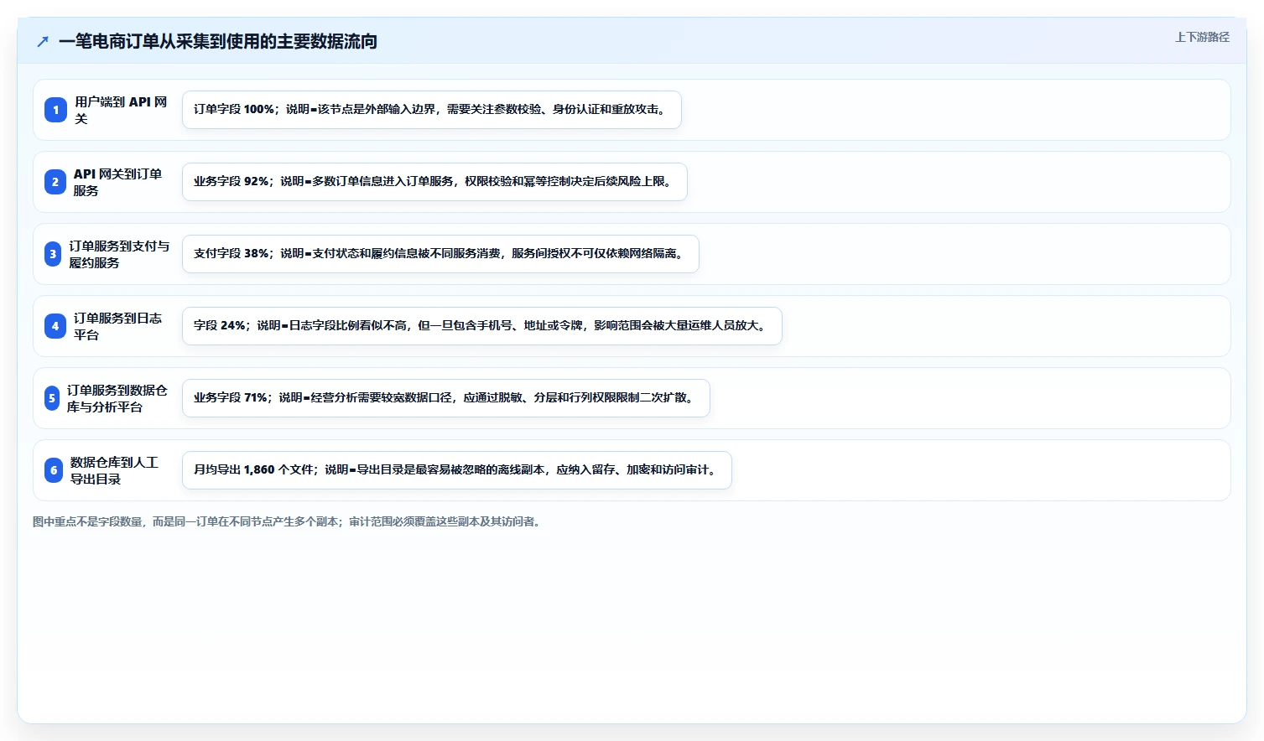Viewport: 1264px width, 741px height.
Task: Select the step label 订单服务到支付与履约服务
Action: (119, 254)
